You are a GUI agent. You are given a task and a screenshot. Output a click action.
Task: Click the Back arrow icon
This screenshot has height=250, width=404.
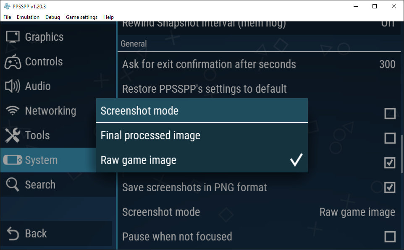[13, 234]
